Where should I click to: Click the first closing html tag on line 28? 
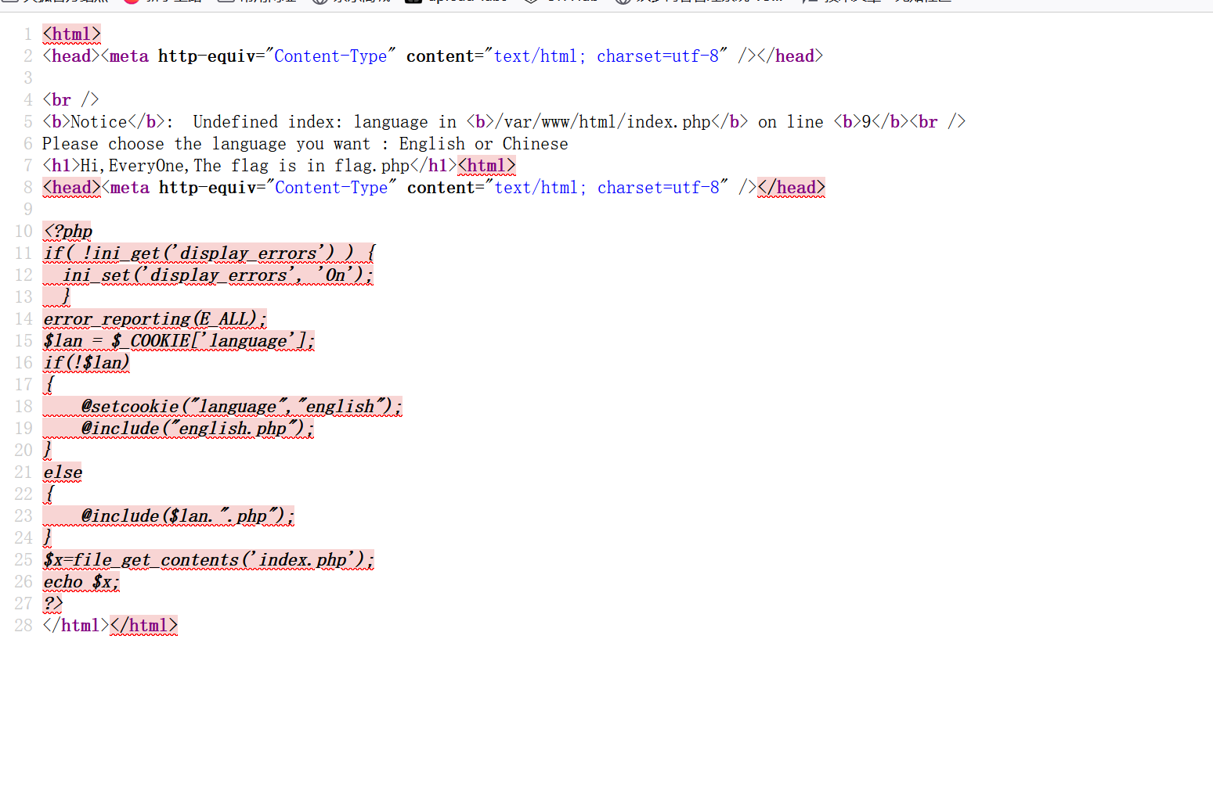76,626
